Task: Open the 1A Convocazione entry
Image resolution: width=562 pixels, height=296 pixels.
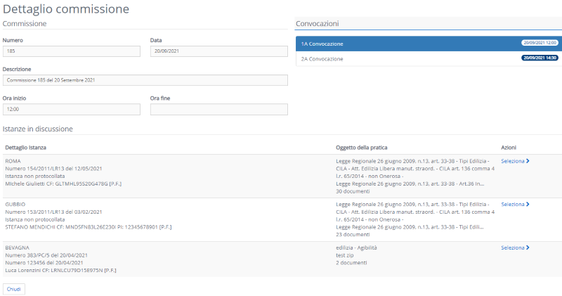Action: tap(322, 44)
